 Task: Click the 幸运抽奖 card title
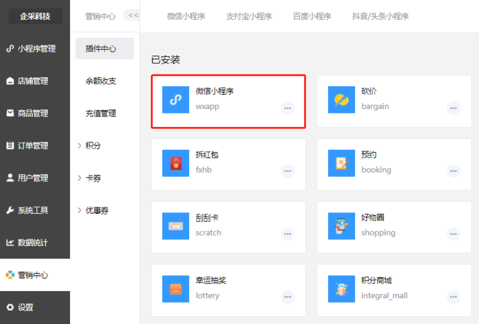pos(211,281)
